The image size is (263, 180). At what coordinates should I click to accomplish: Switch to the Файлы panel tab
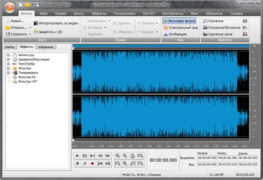click(10, 47)
